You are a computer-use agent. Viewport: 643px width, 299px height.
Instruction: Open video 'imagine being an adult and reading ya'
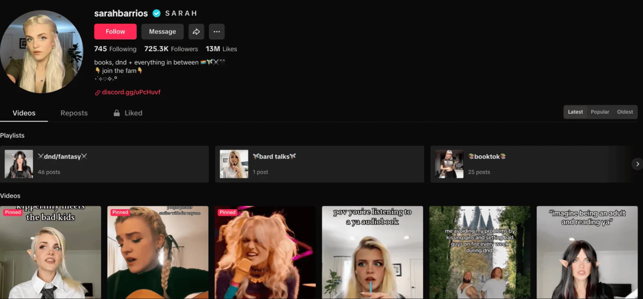pos(587,253)
